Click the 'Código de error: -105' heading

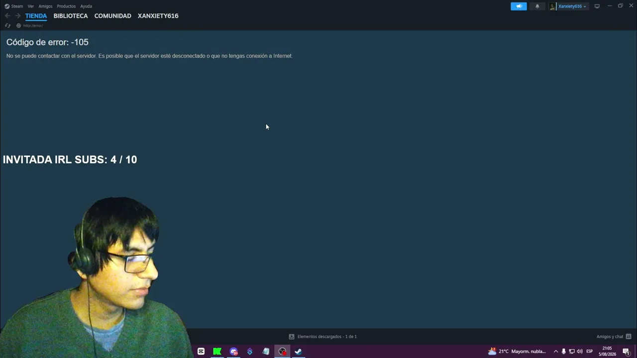(x=47, y=42)
